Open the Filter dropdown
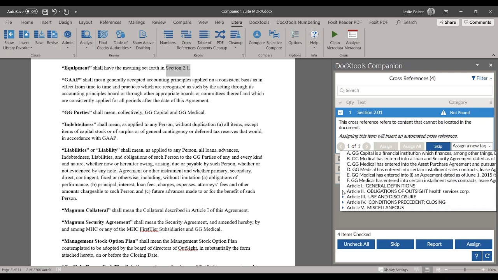The width and height of the screenshot is (498, 280). click(x=482, y=78)
